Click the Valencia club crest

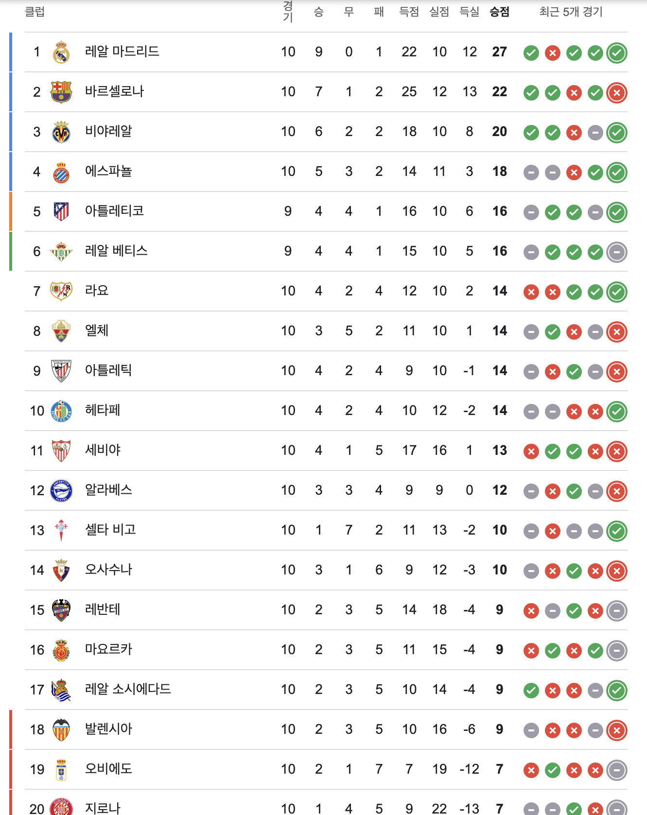tap(61, 730)
